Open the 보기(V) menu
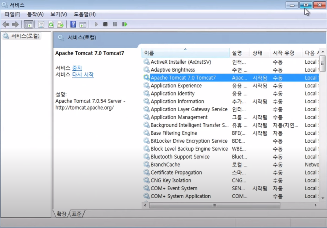Viewport: 327px width, 228px height. (59, 15)
